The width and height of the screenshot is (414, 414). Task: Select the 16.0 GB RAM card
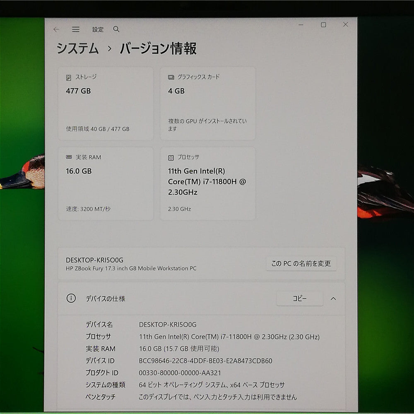tap(106, 183)
